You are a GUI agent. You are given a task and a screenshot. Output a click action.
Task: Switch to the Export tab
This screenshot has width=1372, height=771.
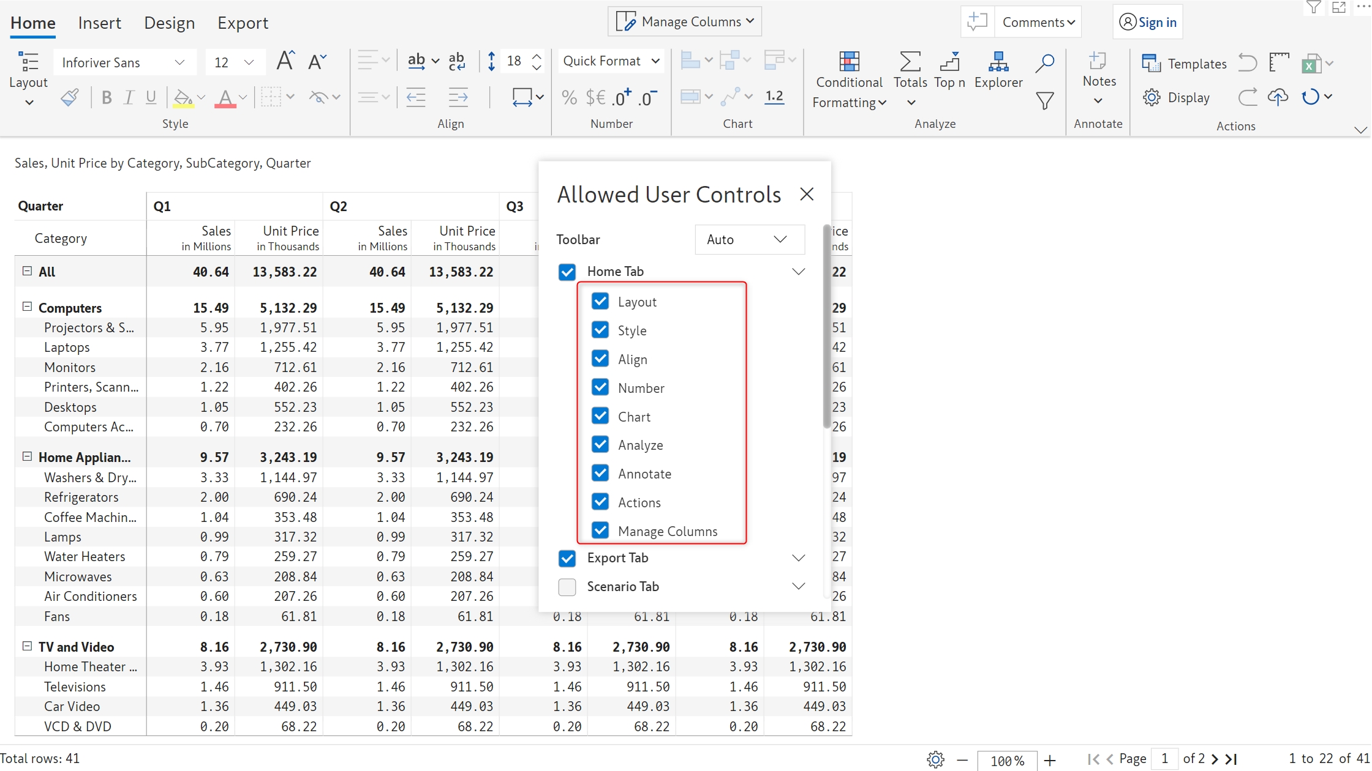click(243, 23)
